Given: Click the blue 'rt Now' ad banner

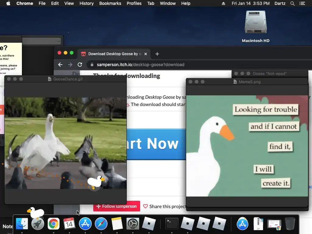Looking at the screenshot, I should (156, 144).
